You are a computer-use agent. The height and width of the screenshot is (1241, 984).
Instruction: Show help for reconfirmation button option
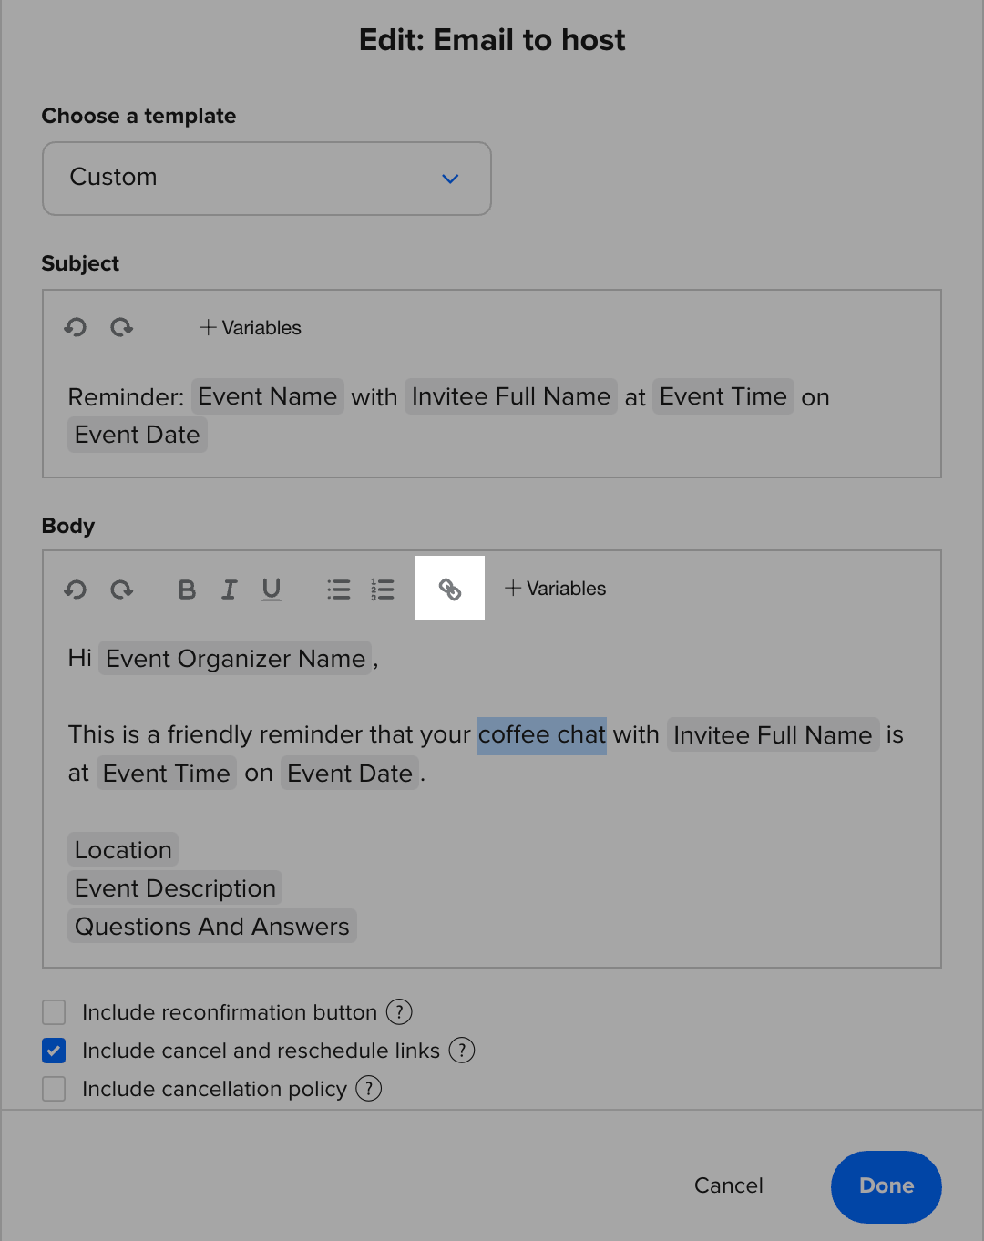399,1011
